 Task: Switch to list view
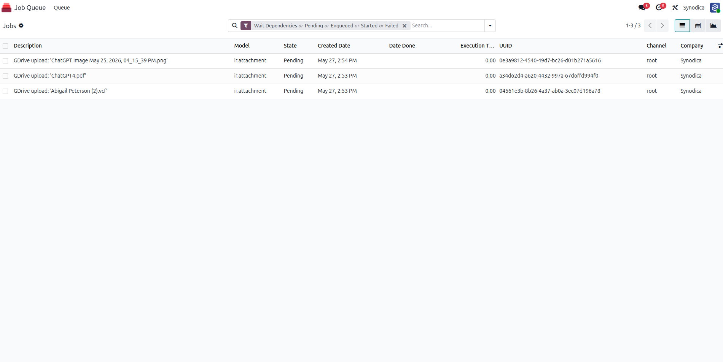point(682,25)
